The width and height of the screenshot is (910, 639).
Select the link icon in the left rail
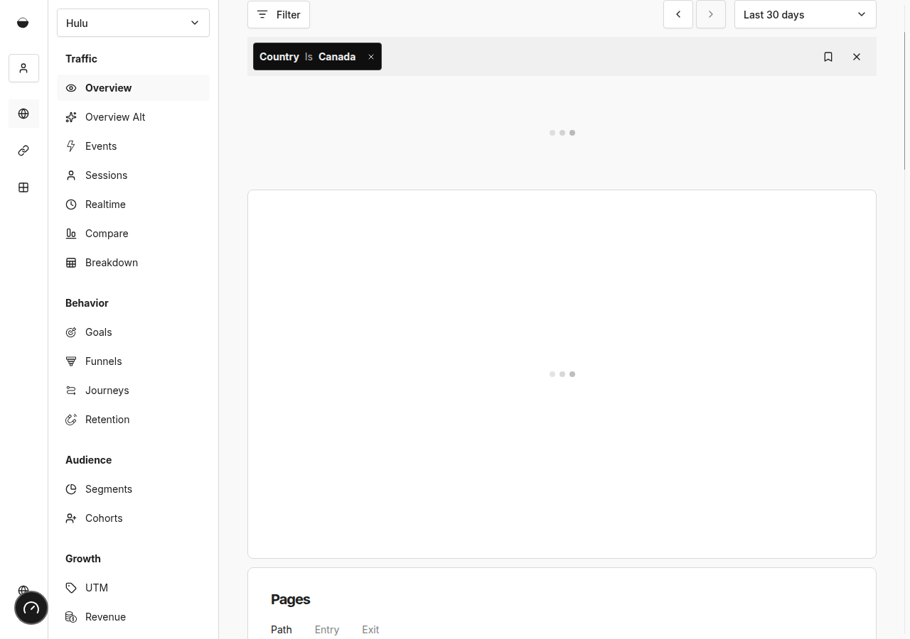pyautogui.click(x=23, y=151)
